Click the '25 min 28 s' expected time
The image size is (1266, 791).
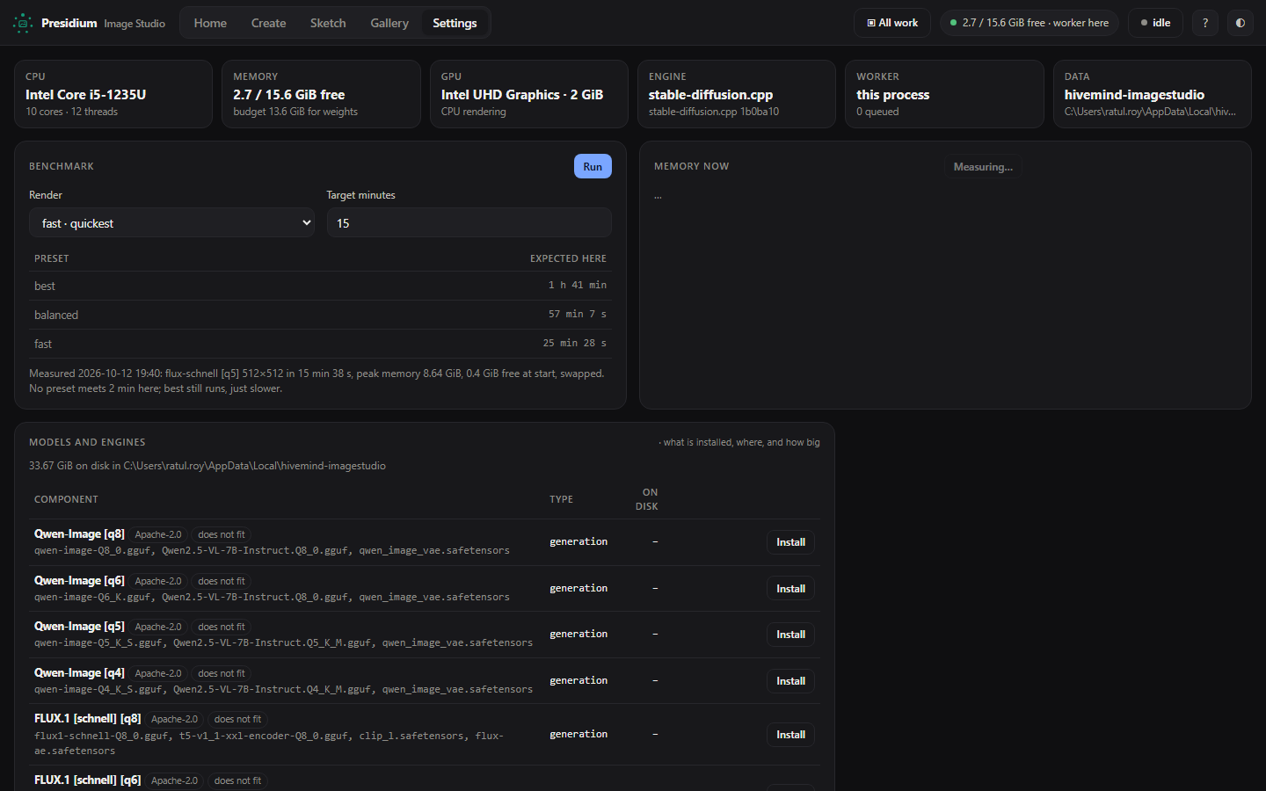pos(575,343)
